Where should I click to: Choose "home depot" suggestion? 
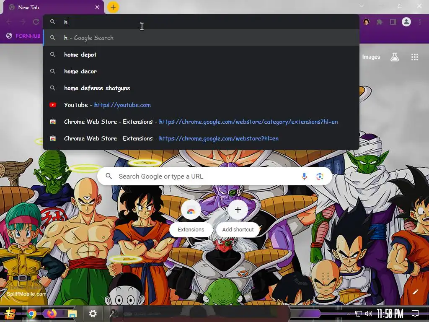tap(201, 55)
